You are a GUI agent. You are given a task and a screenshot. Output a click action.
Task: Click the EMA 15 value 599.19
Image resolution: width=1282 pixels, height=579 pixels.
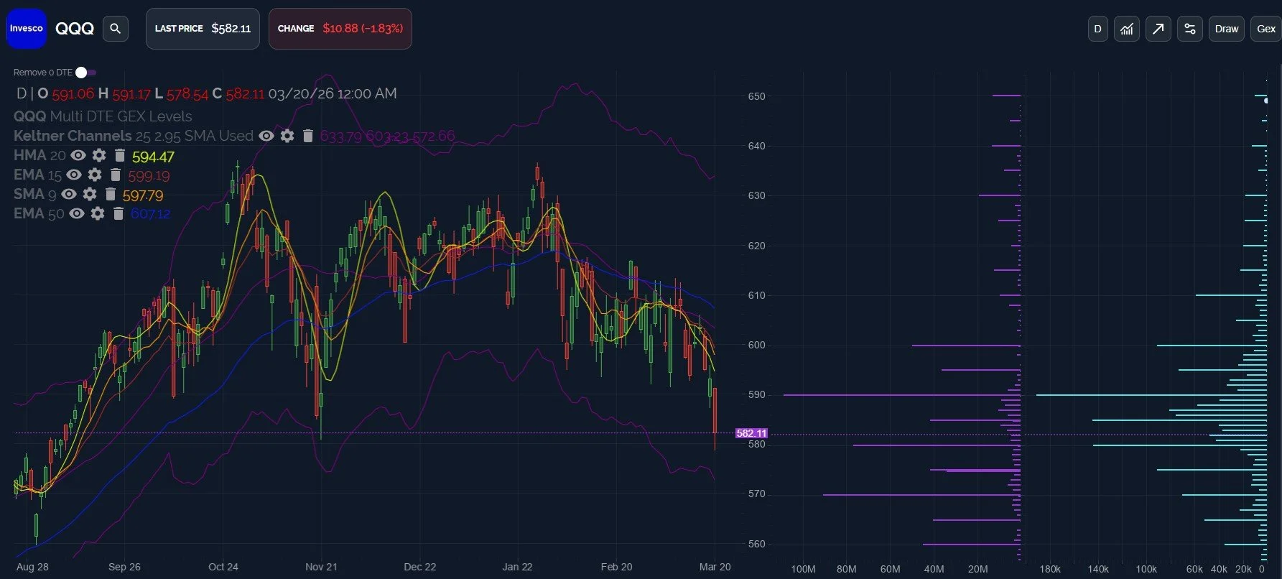tap(149, 176)
